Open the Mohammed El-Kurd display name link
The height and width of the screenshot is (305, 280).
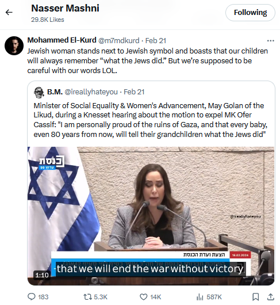62,40
